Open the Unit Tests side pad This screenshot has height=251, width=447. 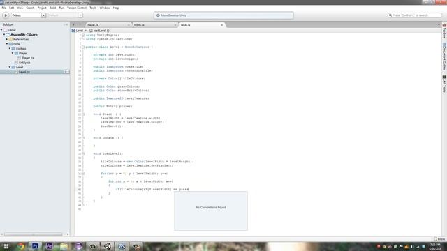click(444, 84)
